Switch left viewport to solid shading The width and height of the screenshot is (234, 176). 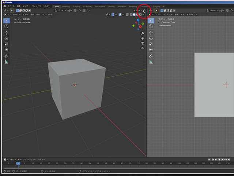coord(134,15)
